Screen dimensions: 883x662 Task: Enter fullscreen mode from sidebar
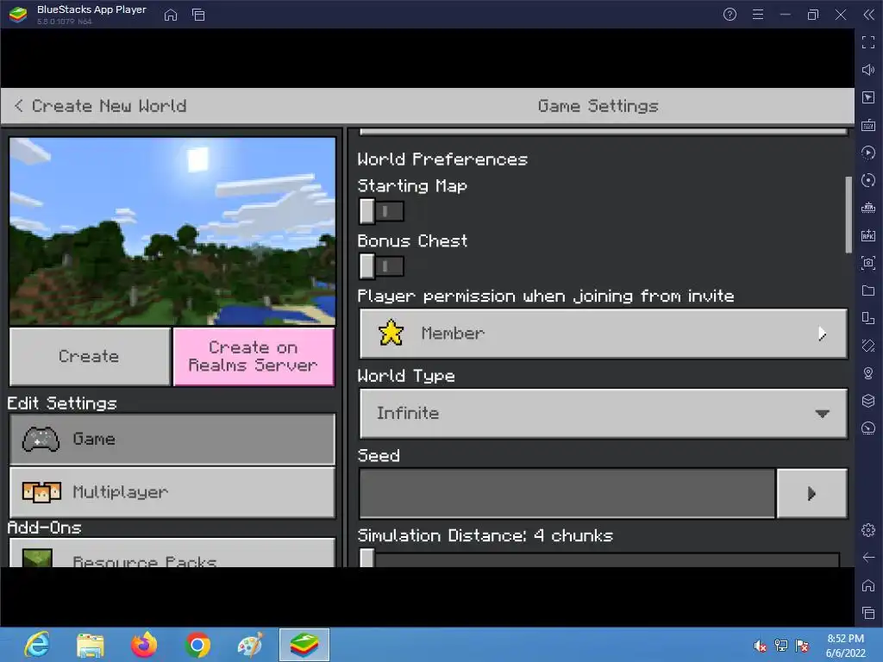point(868,42)
